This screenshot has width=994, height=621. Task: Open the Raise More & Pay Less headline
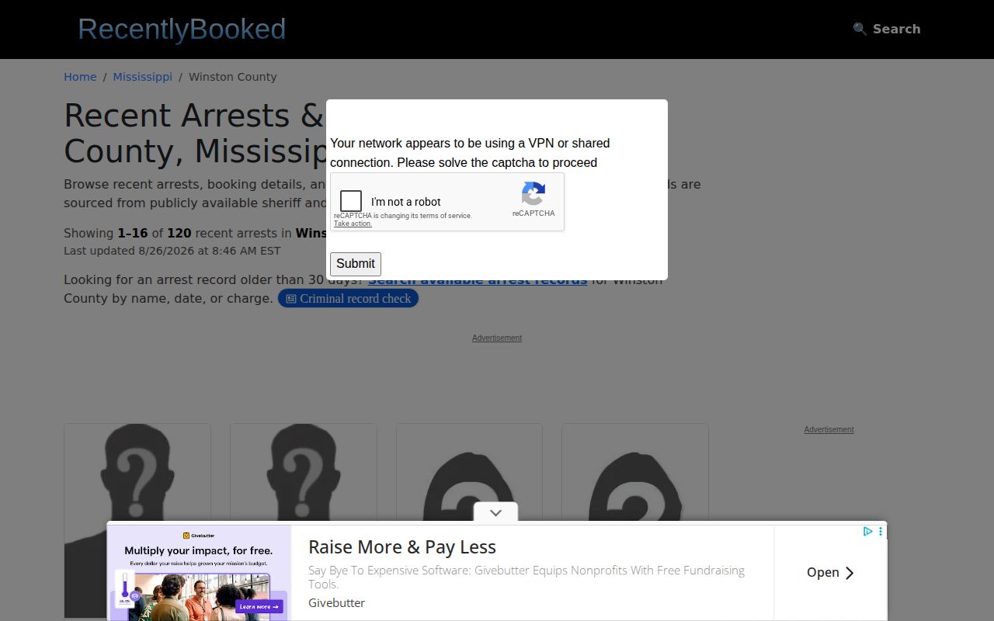pyautogui.click(x=402, y=547)
